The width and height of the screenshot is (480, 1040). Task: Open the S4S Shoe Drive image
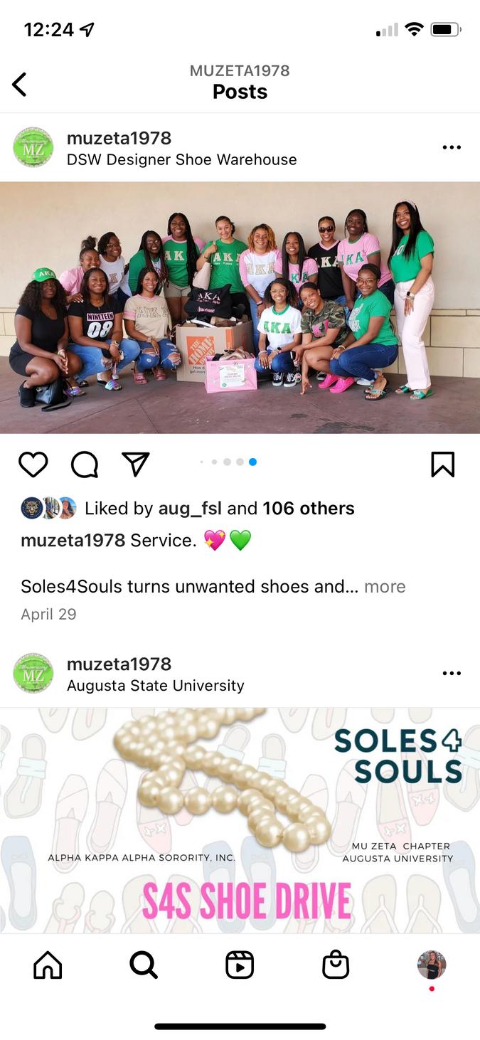(x=240, y=820)
